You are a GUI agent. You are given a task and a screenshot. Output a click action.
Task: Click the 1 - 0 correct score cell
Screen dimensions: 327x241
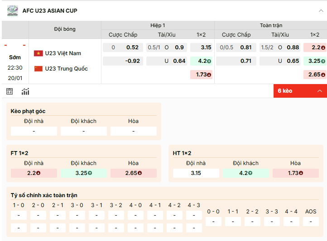[x=19, y=215]
